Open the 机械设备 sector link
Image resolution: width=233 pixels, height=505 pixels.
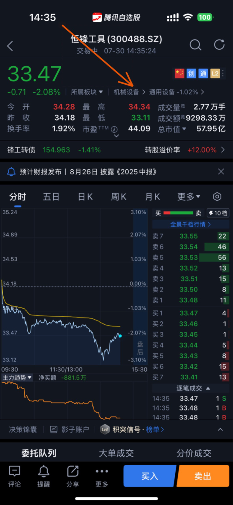[x=129, y=92]
